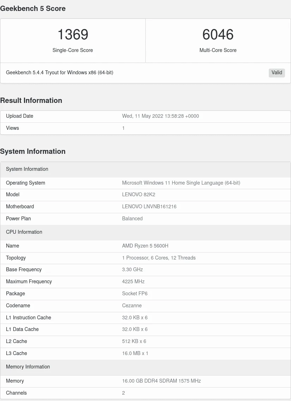Click the Single-Core Score label
The image size is (291, 401).
click(73, 50)
